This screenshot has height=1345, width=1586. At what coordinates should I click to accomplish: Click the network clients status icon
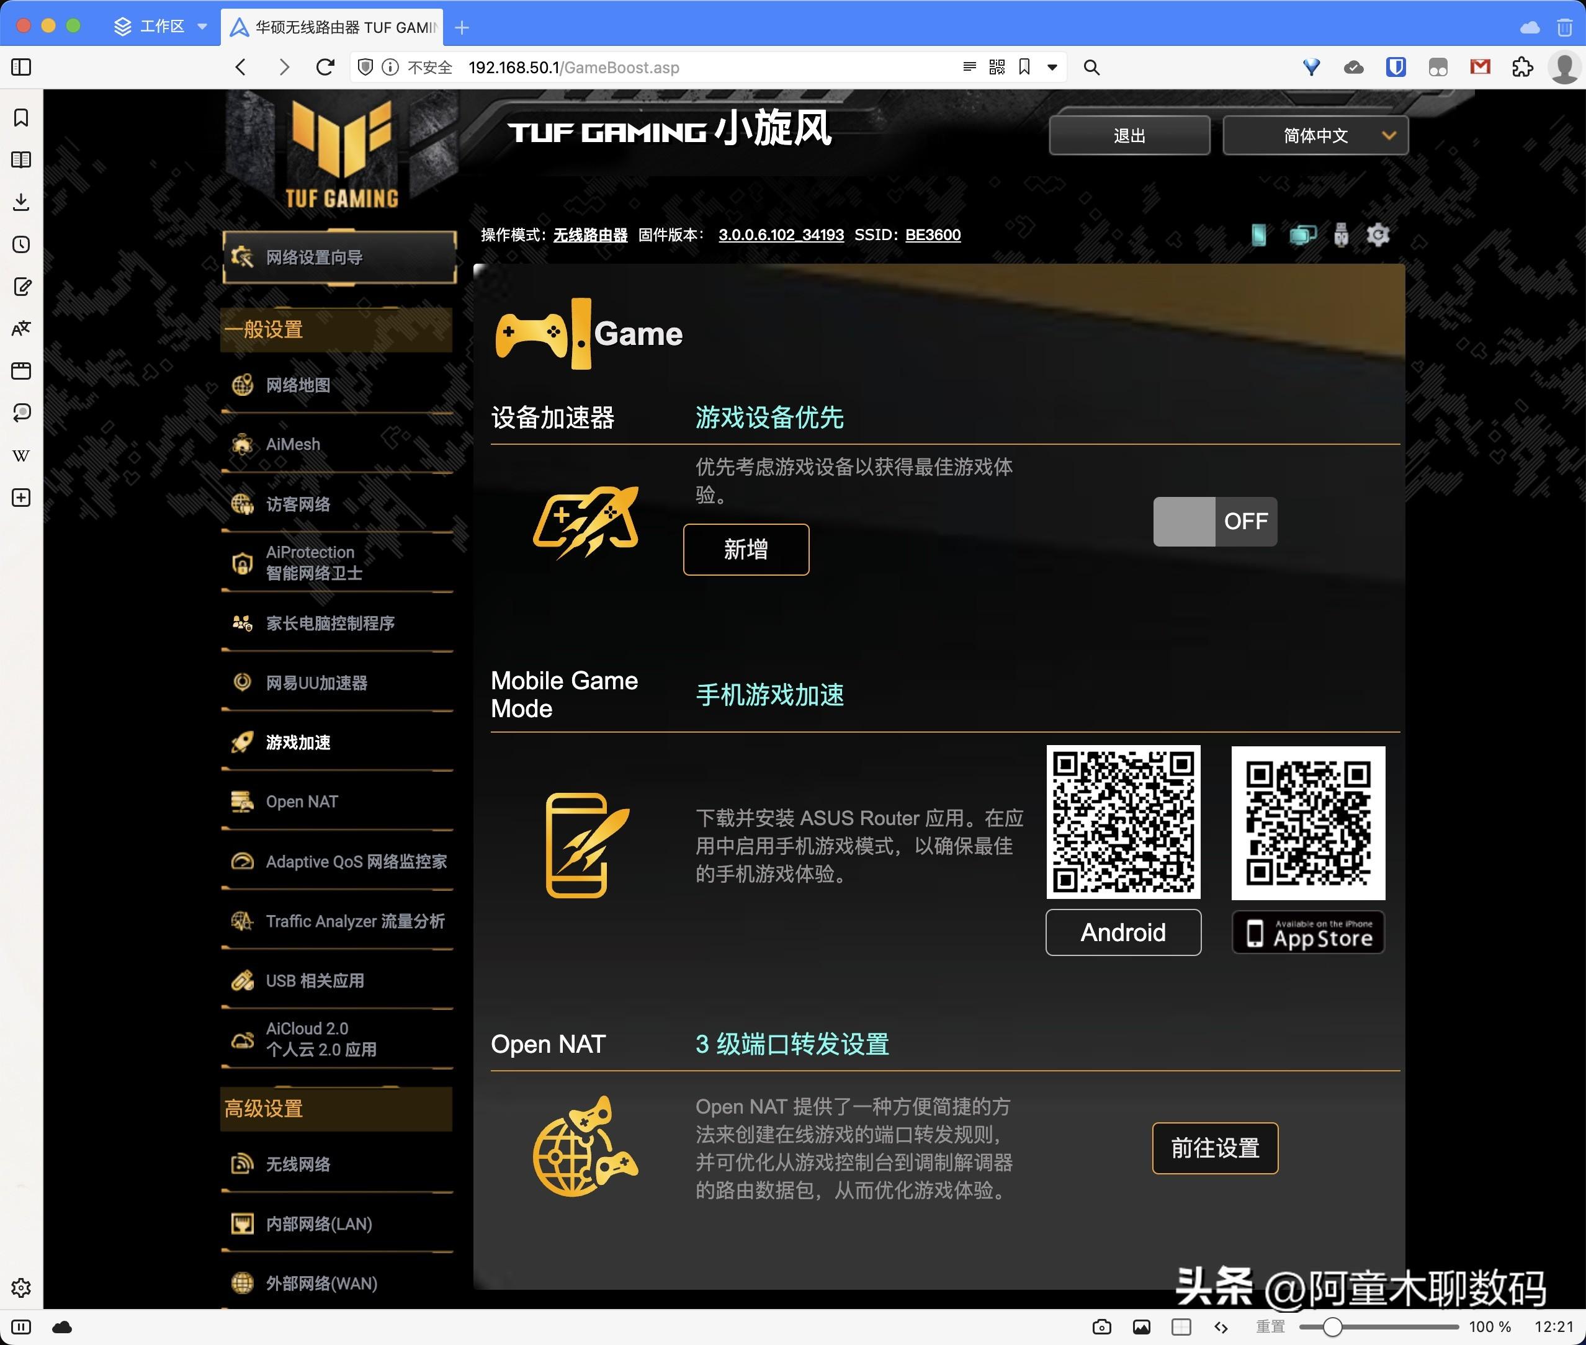[x=1302, y=235]
